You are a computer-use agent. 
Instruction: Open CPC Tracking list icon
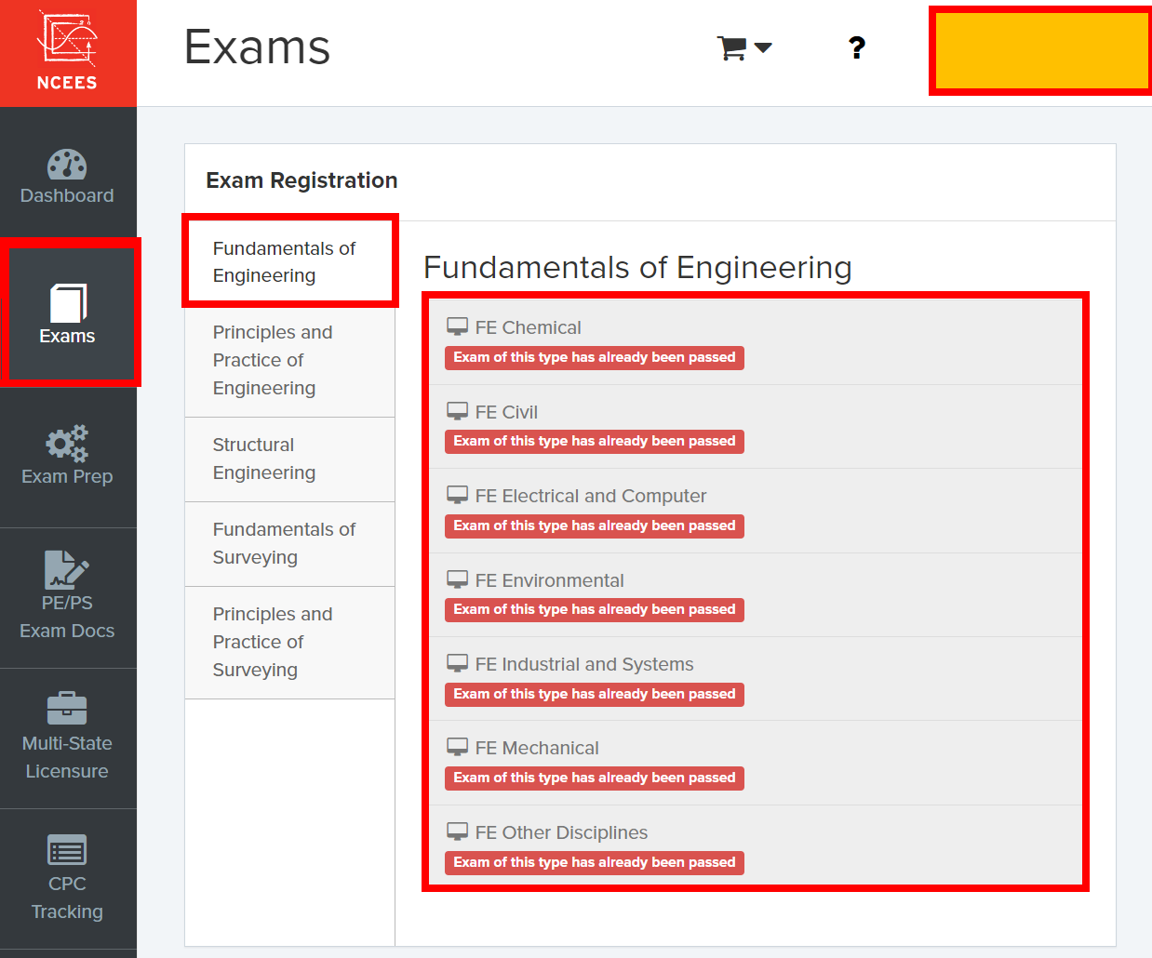pos(67,849)
